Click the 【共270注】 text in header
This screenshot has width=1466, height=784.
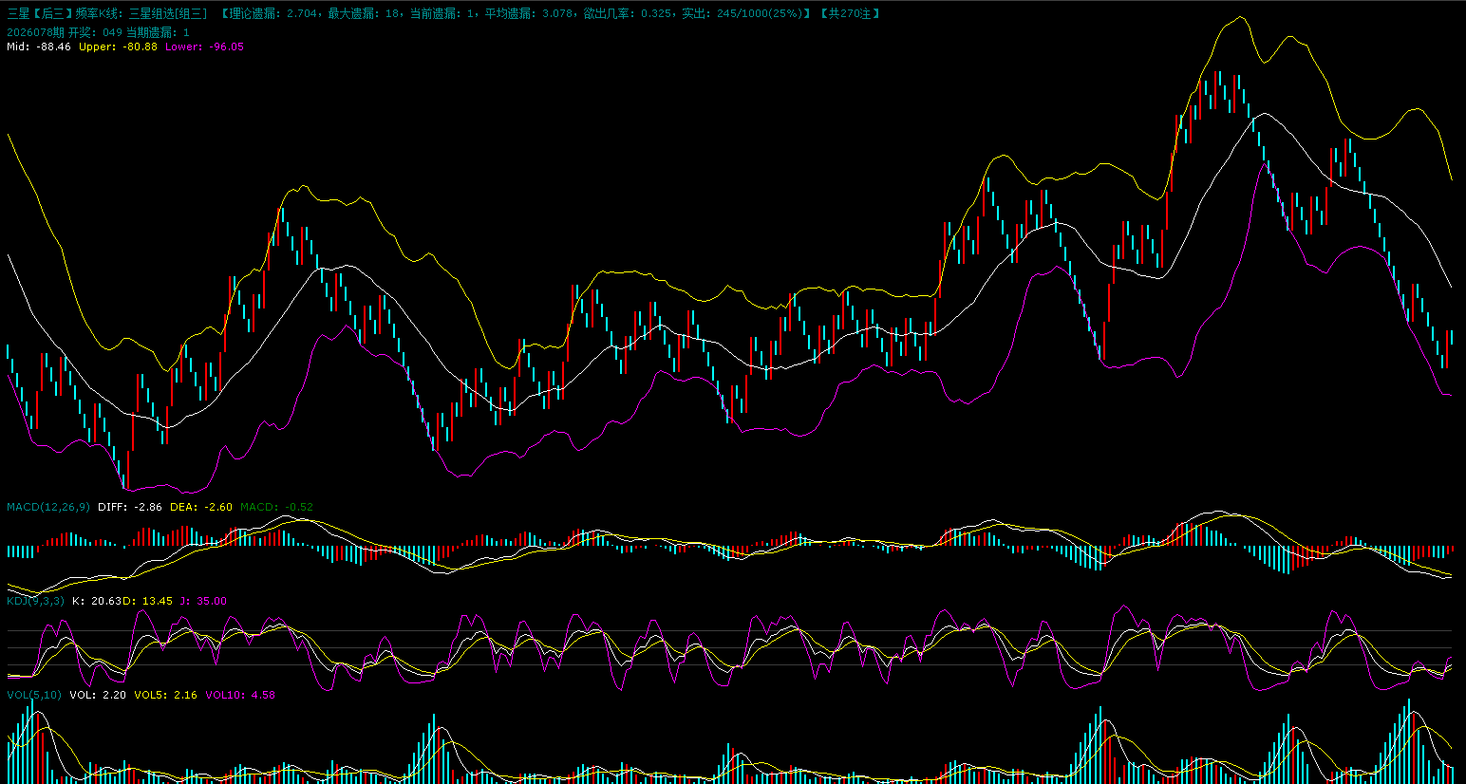[x=850, y=13]
